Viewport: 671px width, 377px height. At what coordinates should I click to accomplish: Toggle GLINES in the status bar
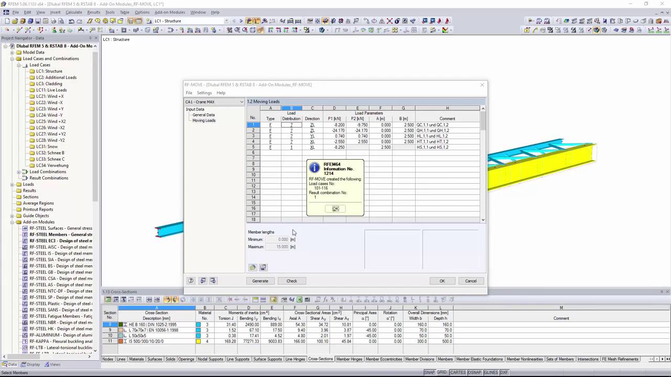click(x=491, y=372)
